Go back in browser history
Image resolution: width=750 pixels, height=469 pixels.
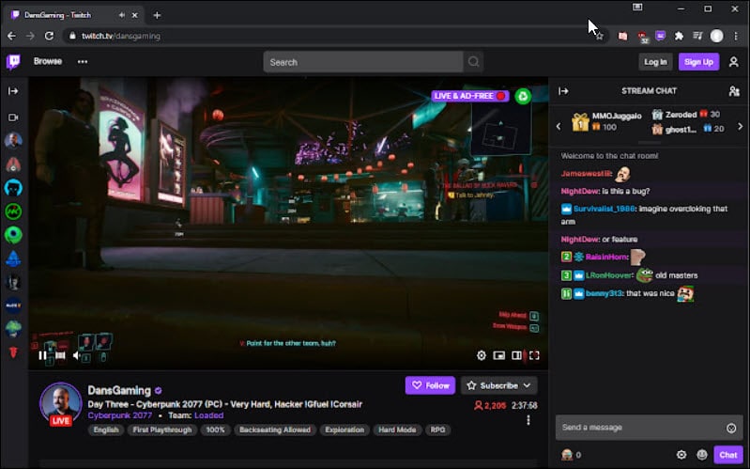pyautogui.click(x=11, y=36)
